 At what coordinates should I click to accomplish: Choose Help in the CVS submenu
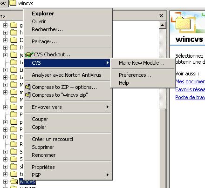(x=124, y=83)
